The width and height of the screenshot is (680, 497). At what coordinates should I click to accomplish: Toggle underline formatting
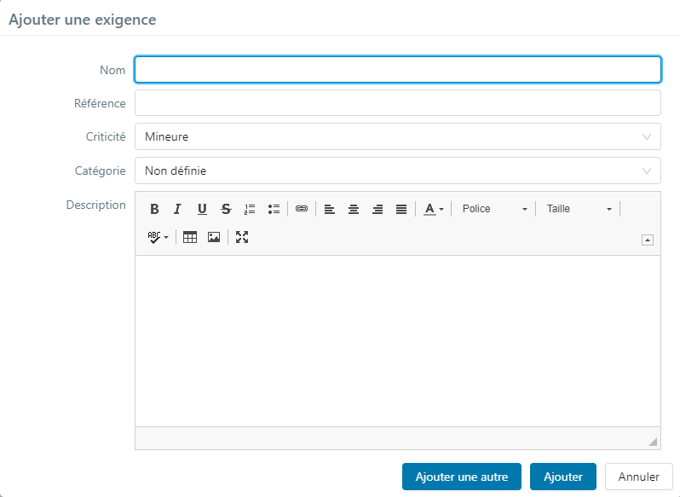tap(202, 209)
